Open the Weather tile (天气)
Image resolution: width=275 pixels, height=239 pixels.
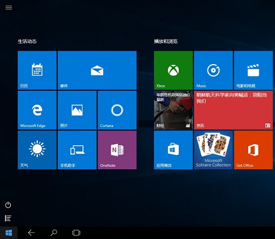click(x=37, y=150)
